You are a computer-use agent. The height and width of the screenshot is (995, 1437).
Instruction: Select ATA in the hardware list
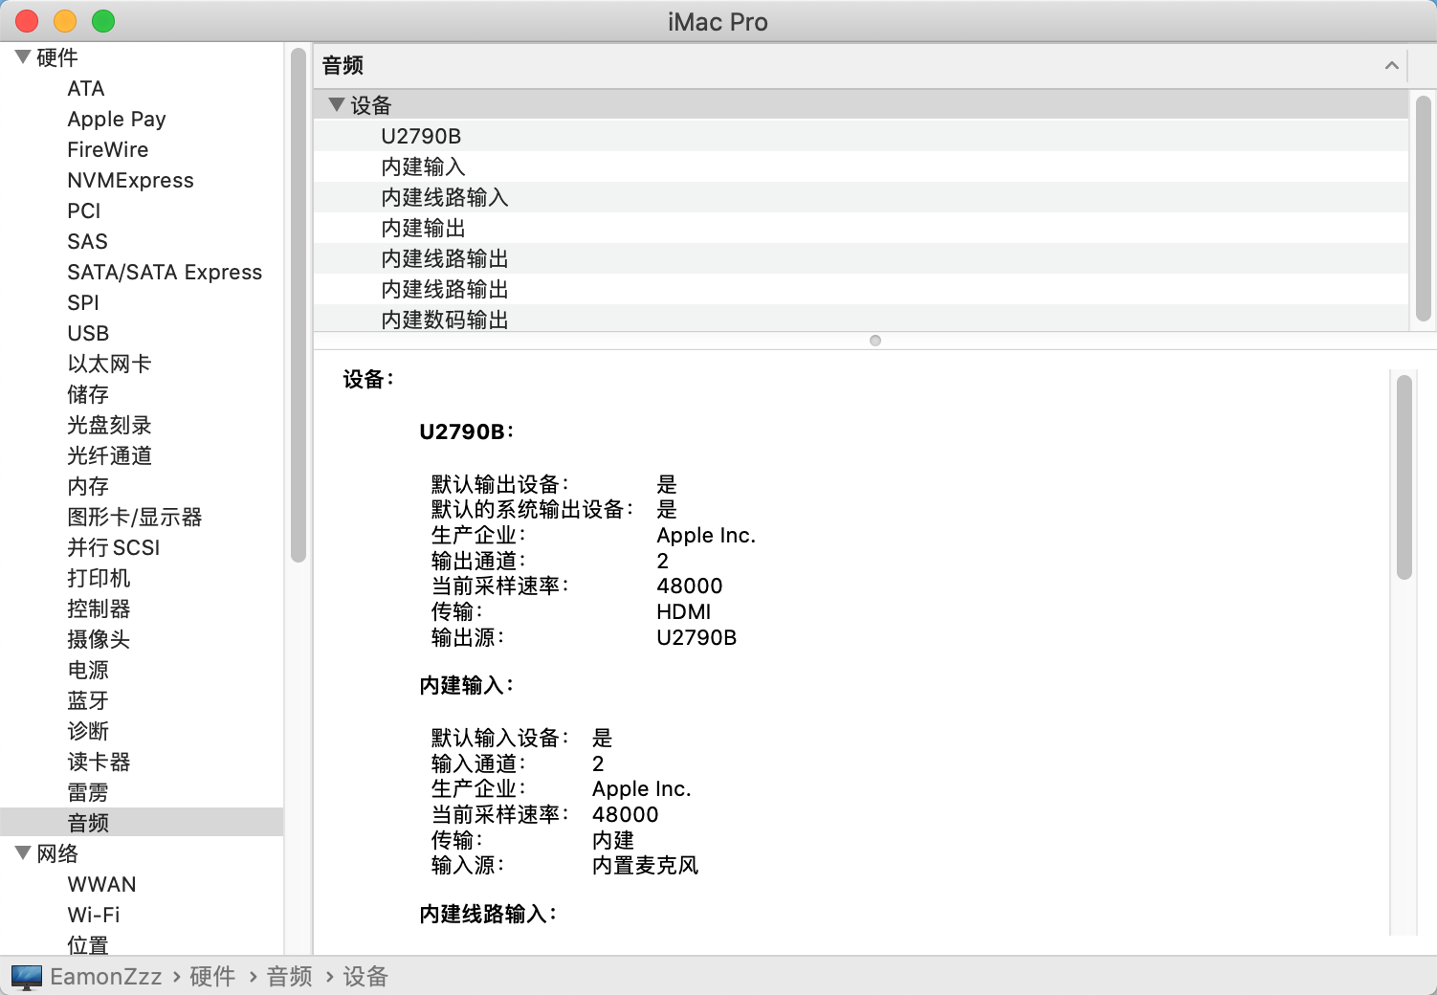pos(86,88)
